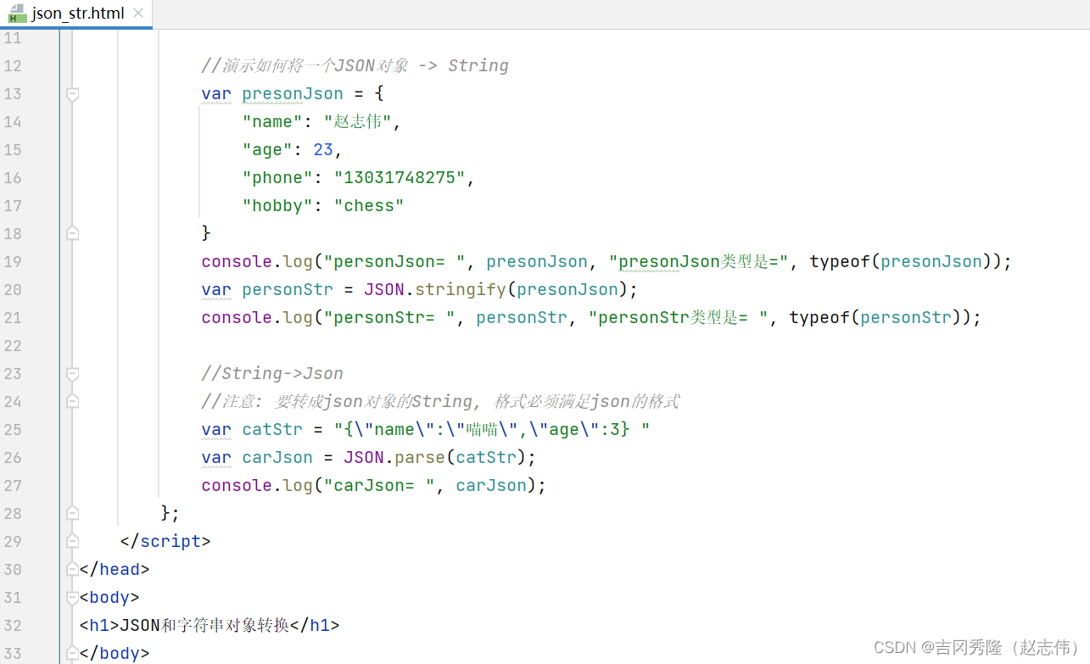Click the "phone" key on line 16
Screen dimensions: 1090x664
click(277, 177)
